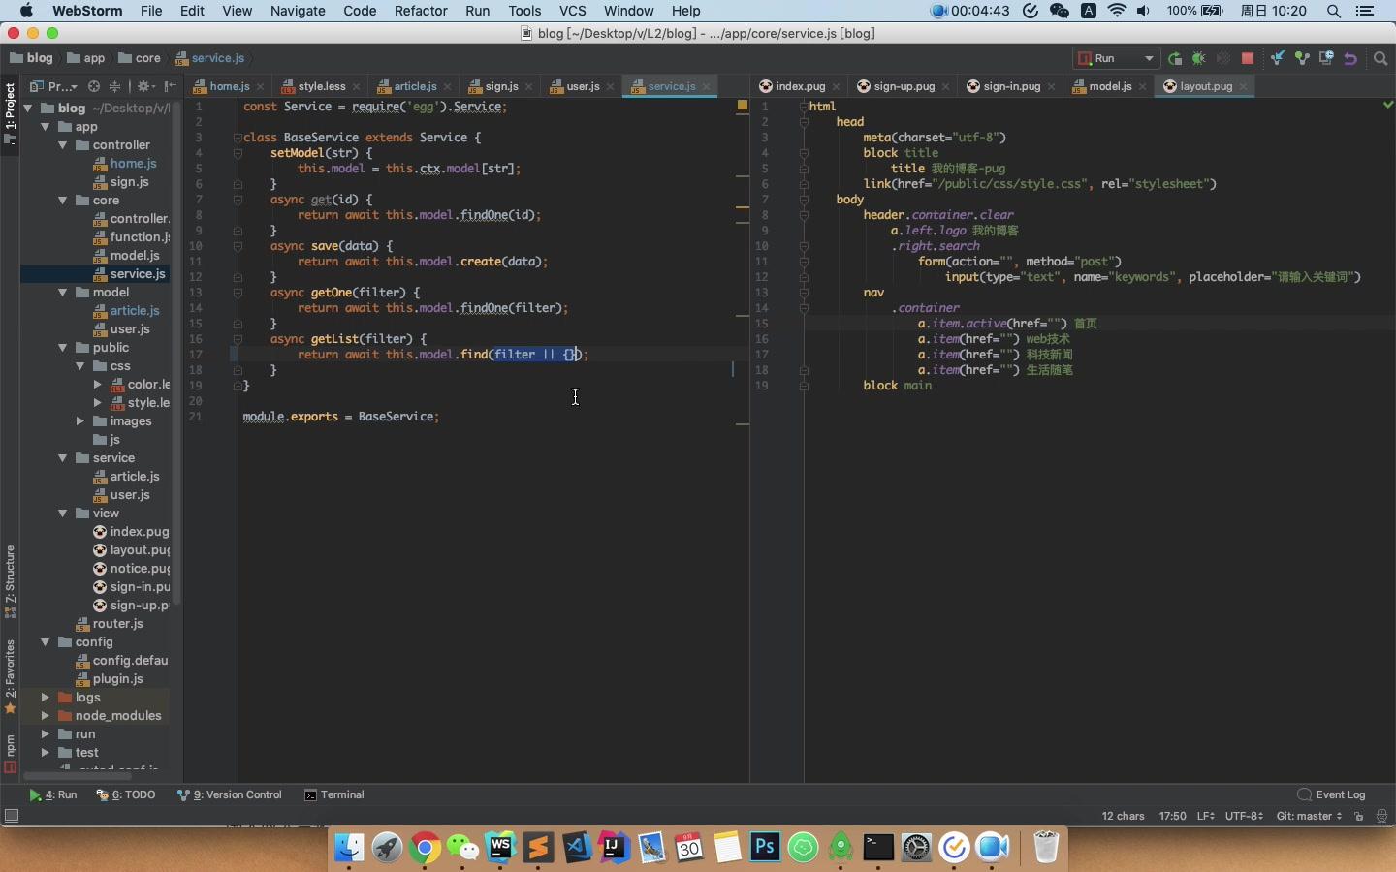Click VCS Commit changes icon
The width and height of the screenshot is (1396, 872).
tap(1302, 59)
